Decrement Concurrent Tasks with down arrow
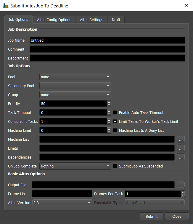 109,123
